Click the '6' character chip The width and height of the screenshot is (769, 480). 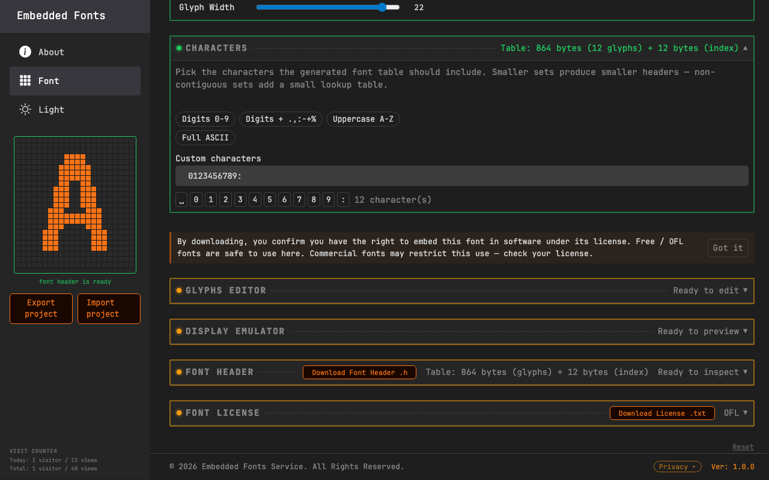(284, 200)
